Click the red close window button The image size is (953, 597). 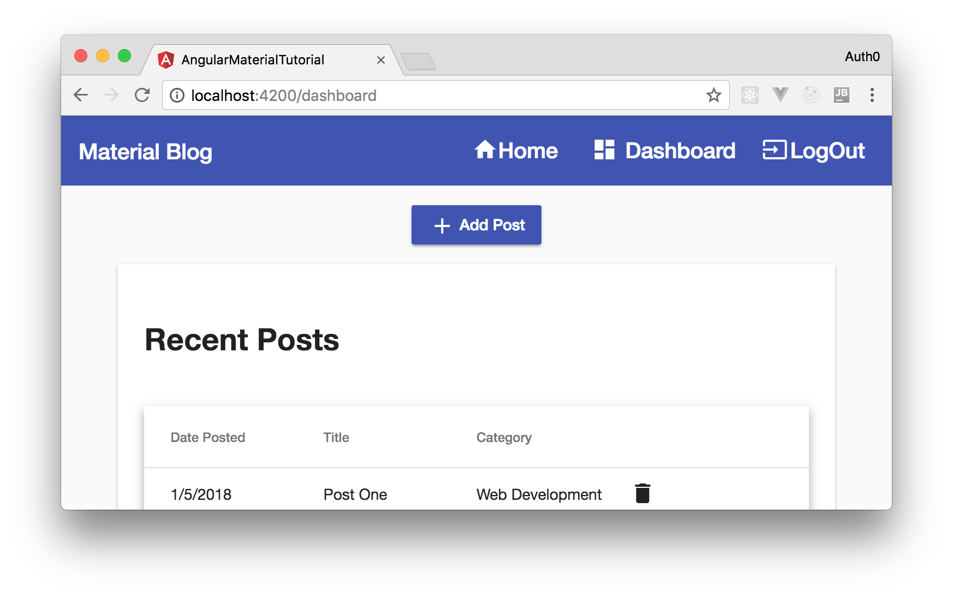tap(81, 56)
